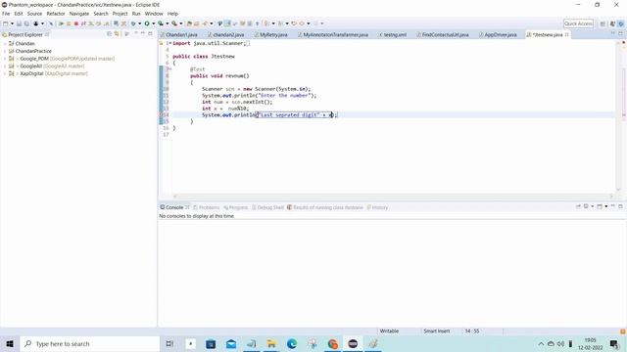627x352 pixels.
Task: Switch to the MyAnnotationTransformer.java tab
Action: (332, 35)
